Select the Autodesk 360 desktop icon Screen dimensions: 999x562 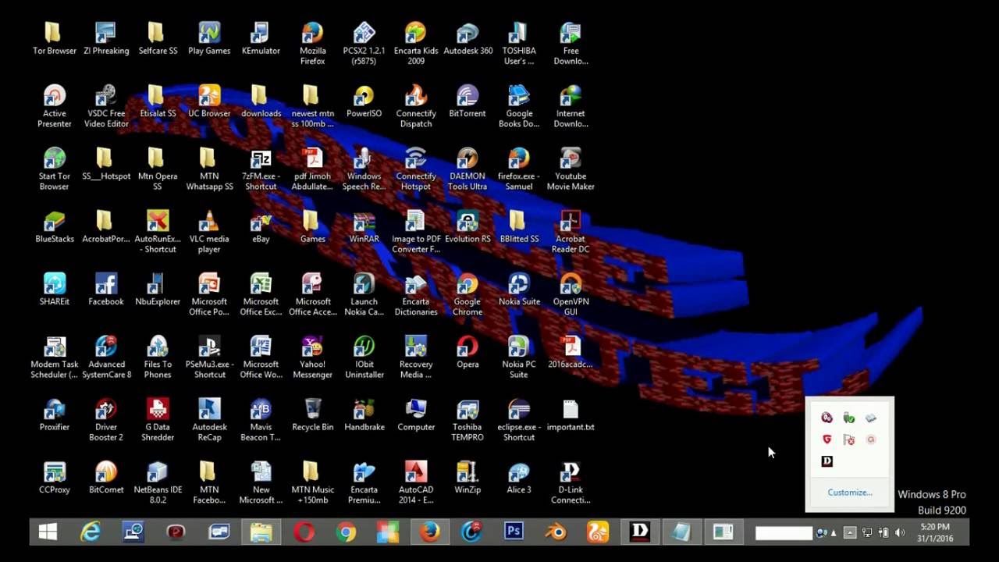[x=468, y=39]
